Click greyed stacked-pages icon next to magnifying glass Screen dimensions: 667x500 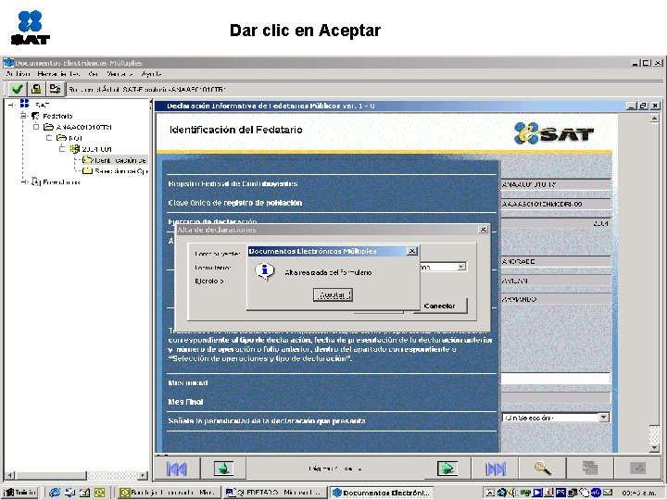tap(589, 469)
